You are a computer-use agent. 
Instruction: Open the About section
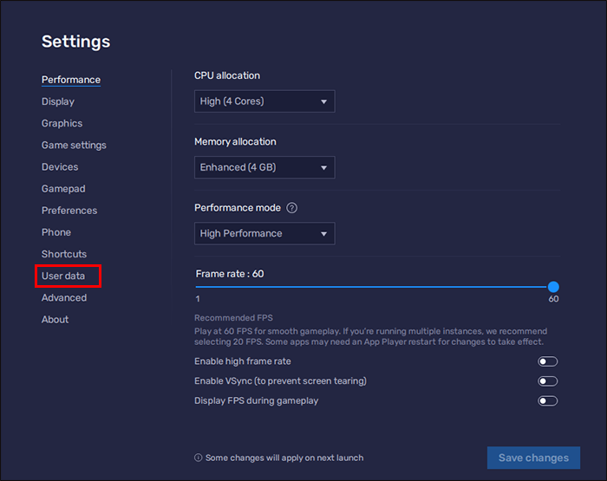pyautogui.click(x=55, y=319)
